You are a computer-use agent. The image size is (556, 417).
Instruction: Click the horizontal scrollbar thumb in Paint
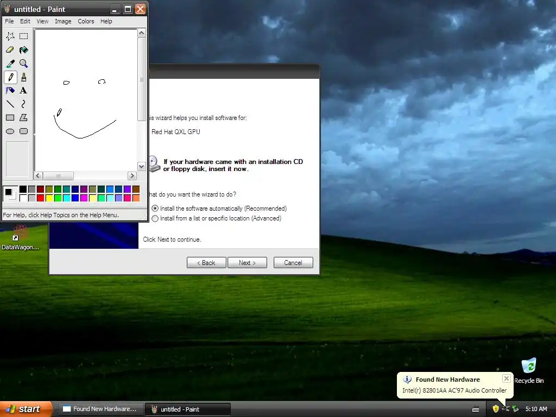58,176
